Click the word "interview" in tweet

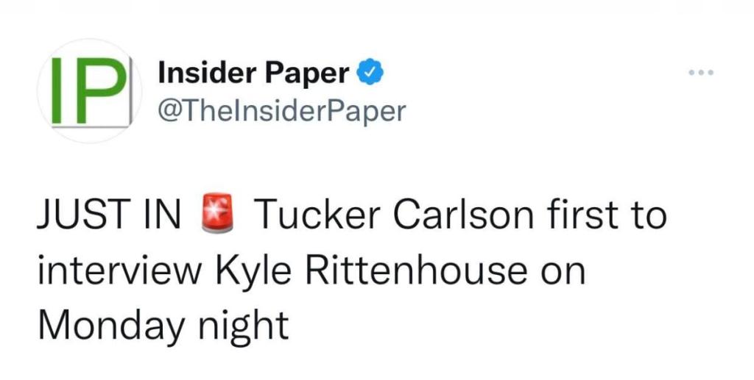tap(119, 273)
